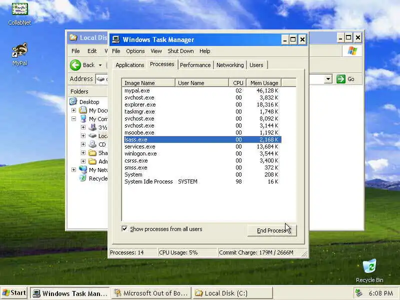Expand the 3½ Floppy tree node
Screen dimensions: 400x300
coord(83,127)
